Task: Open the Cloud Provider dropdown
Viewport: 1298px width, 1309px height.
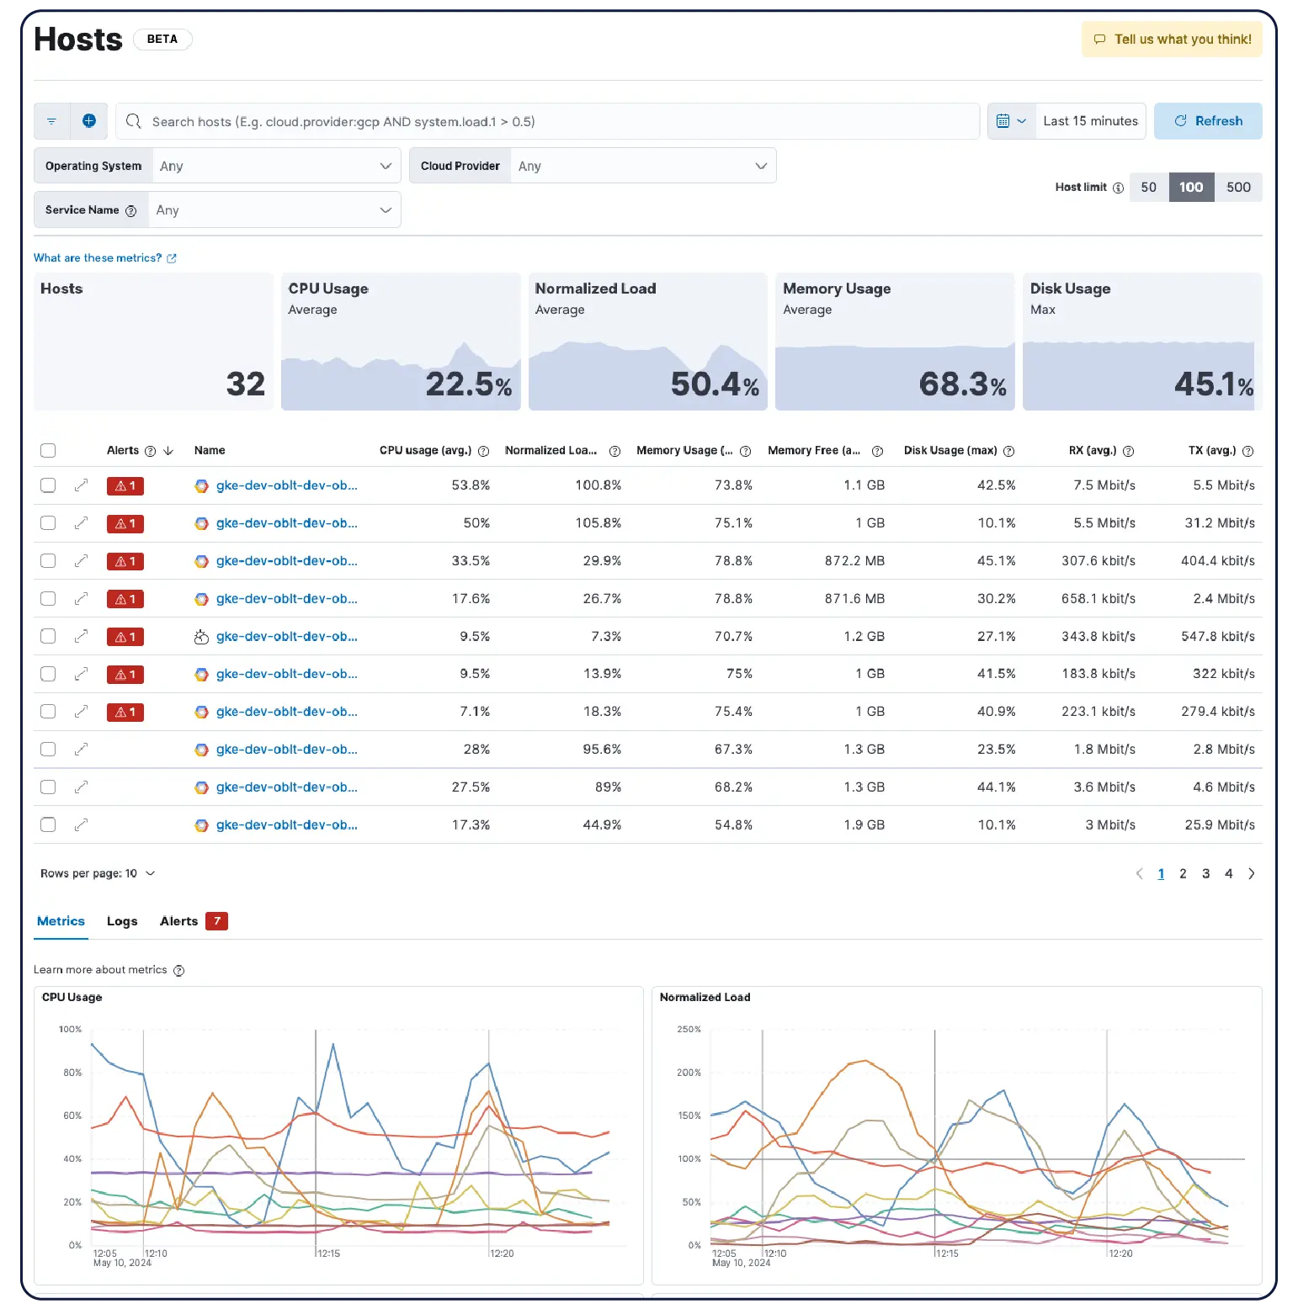Action: click(643, 165)
